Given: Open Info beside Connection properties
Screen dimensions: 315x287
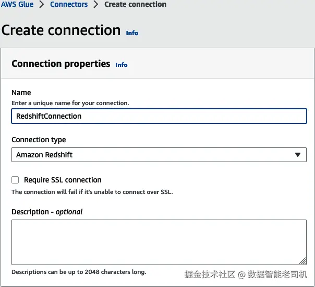Looking at the screenshot, I should pyautogui.click(x=122, y=65).
